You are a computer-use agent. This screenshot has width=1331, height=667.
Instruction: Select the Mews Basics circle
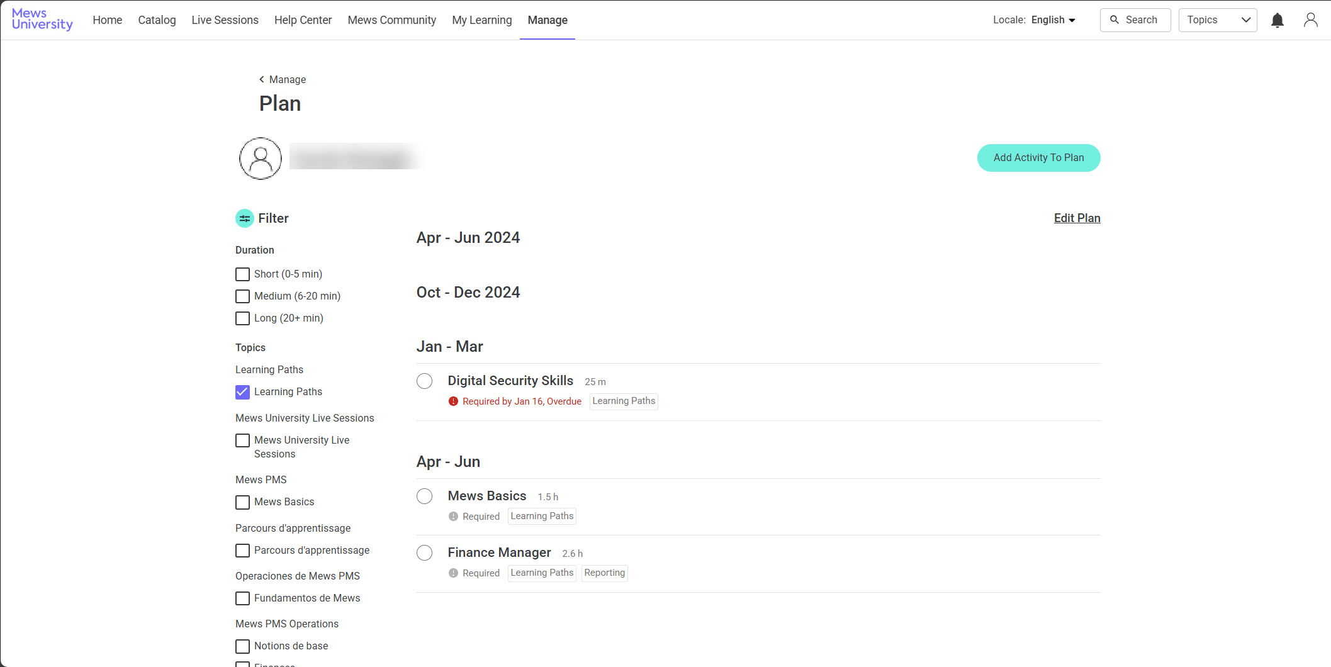click(x=425, y=496)
